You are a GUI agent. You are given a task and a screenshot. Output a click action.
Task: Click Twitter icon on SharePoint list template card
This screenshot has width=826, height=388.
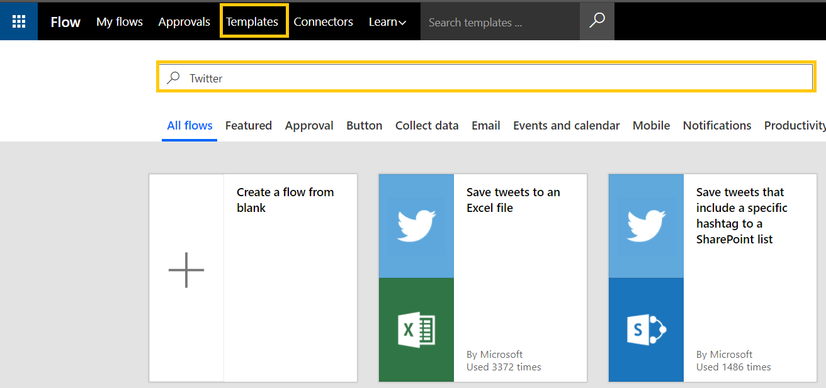[646, 226]
